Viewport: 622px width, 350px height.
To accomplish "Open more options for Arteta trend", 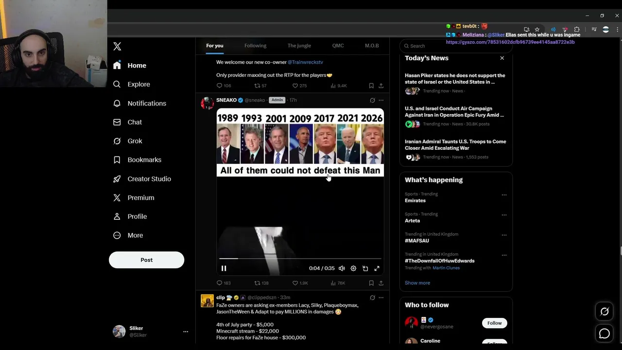I will (504, 215).
